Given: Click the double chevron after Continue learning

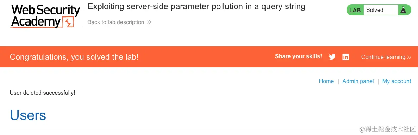Looking at the screenshot, I should coord(409,57).
